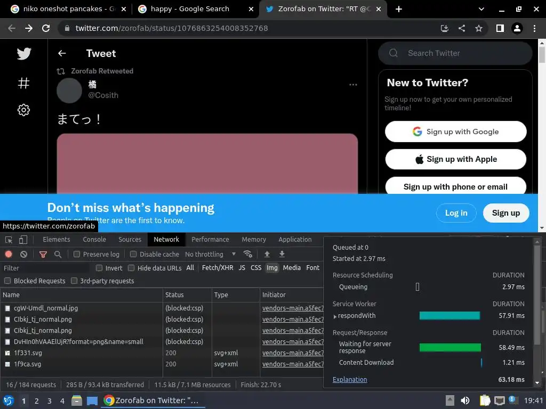Click the Sign up banner button

[x=506, y=213]
